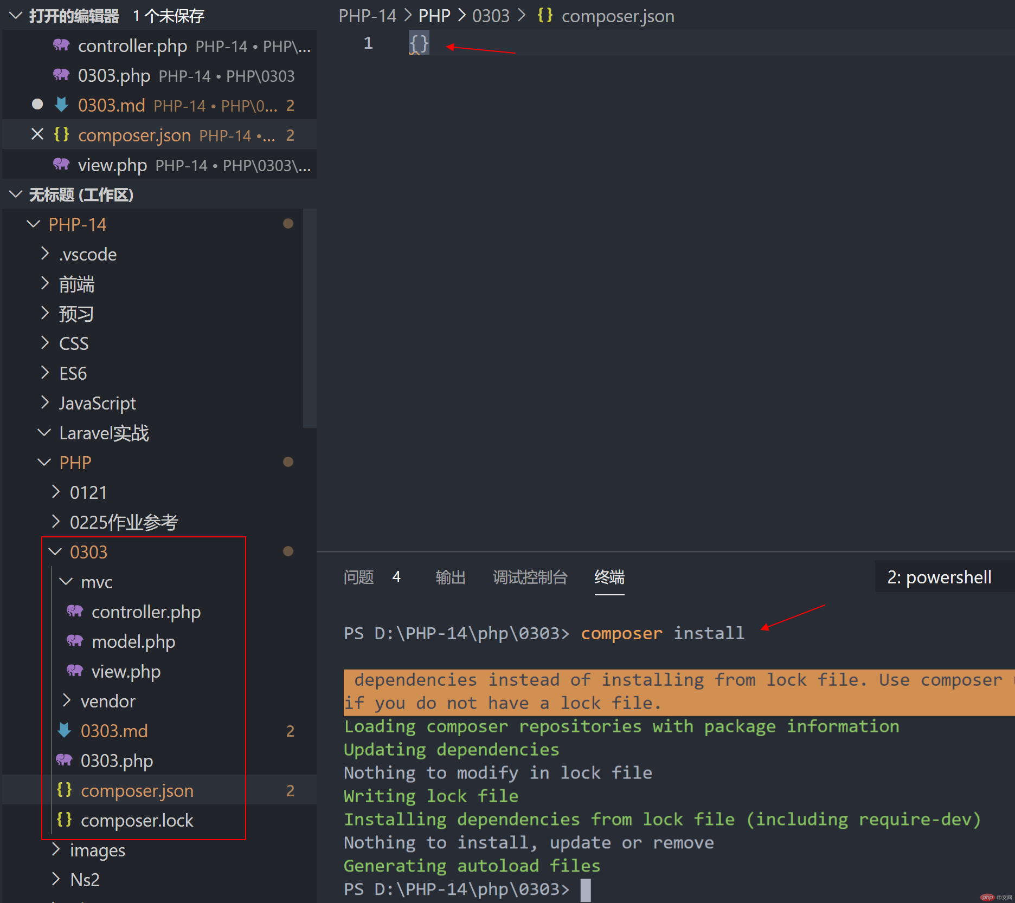The height and width of the screenshot is (903, 1015).
Task: Collapse the Laravel实战 folder
Action: click(x=44, y=433)
